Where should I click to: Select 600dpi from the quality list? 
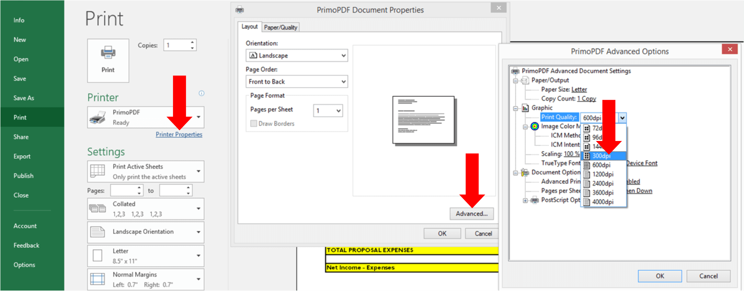(x=604, y=165)
